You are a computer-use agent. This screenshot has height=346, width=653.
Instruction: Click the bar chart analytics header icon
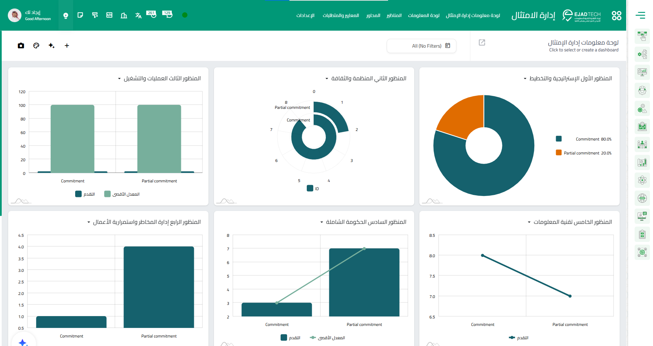124,15
